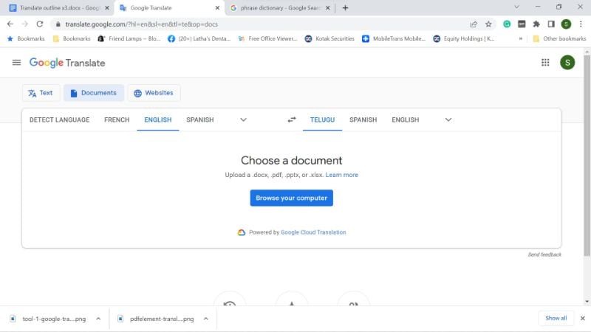591x332 pixels.
Task: Open the Google apps grid
Action: click(545, 63)
